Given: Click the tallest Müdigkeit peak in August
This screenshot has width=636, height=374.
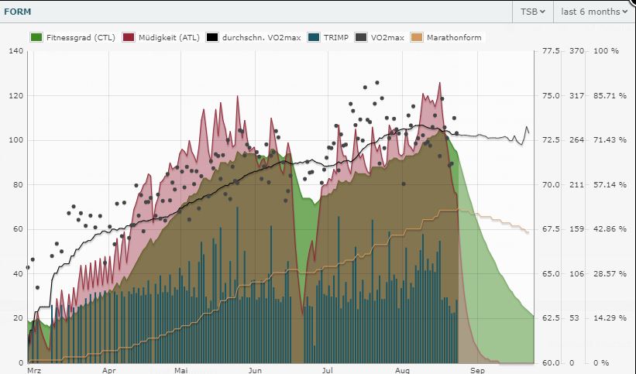Looking at the screenshot, I should pos(439,84).
